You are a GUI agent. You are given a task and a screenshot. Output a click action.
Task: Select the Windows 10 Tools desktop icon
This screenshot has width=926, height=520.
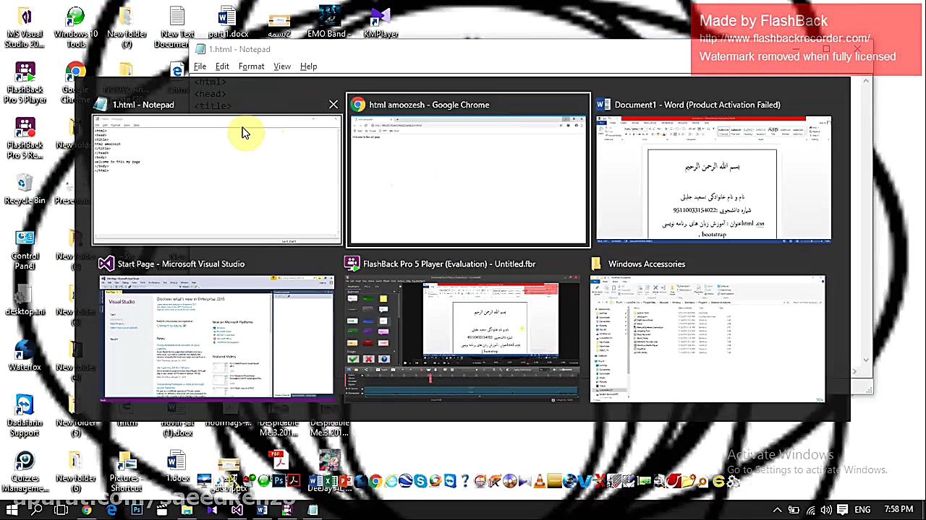[x=76, y=27]
